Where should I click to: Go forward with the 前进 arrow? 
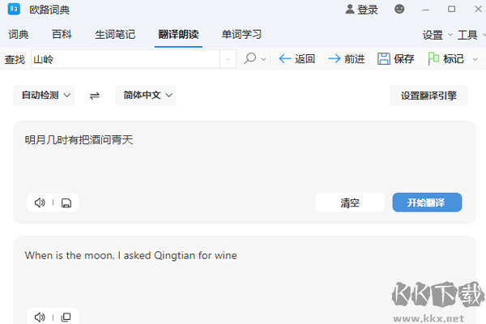coord(346,58)
